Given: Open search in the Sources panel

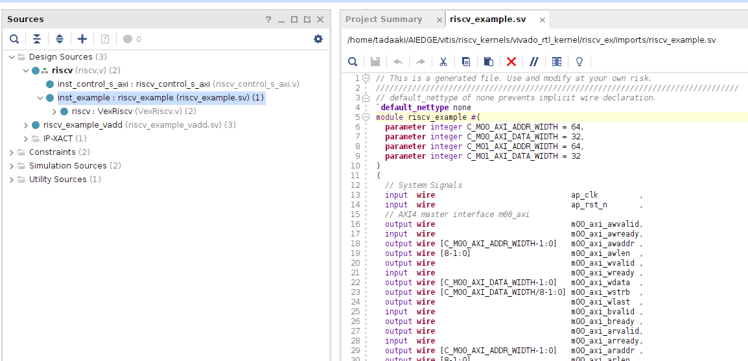Looking at the screenshot, I should pos(15,39).
